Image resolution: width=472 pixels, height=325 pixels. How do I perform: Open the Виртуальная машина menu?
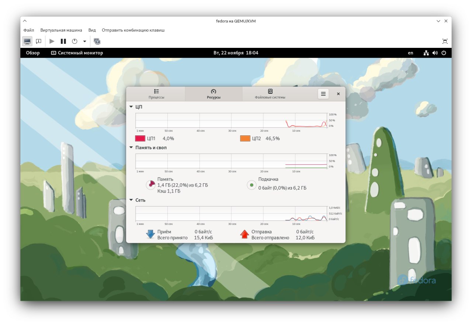click(61, 30)
